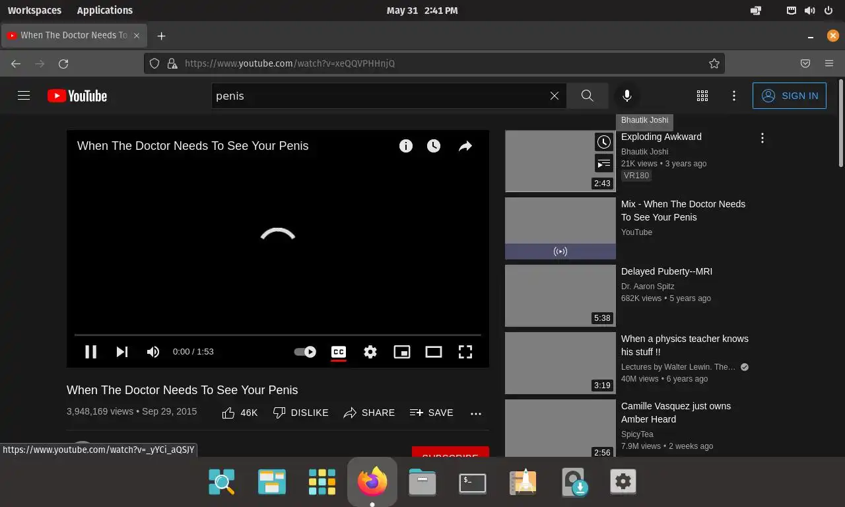This screenshot has width=845, height=507.
Task: Click the SIGN IN button
Action: click(790, 96)
